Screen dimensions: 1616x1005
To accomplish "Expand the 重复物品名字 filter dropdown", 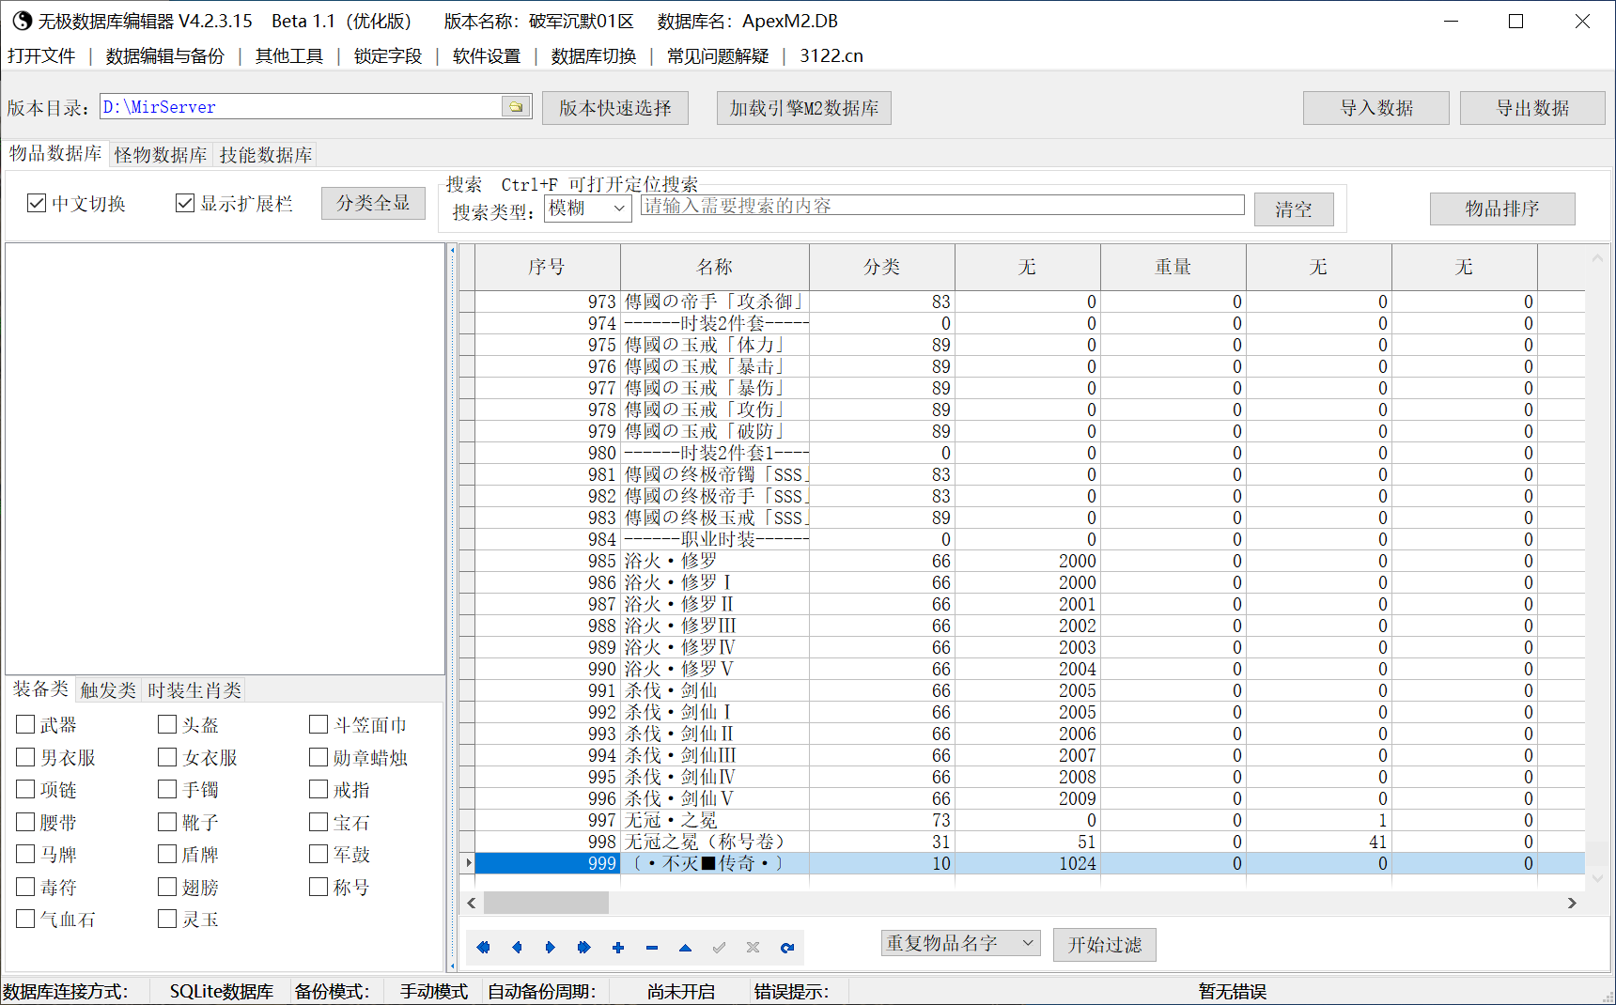I will coord(960,943).
